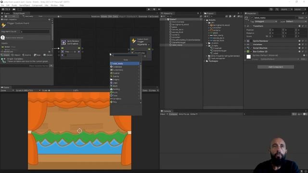308x173 pixels.
Task: Open the Layer dropdown in Inspector
Action: point(296,21)
